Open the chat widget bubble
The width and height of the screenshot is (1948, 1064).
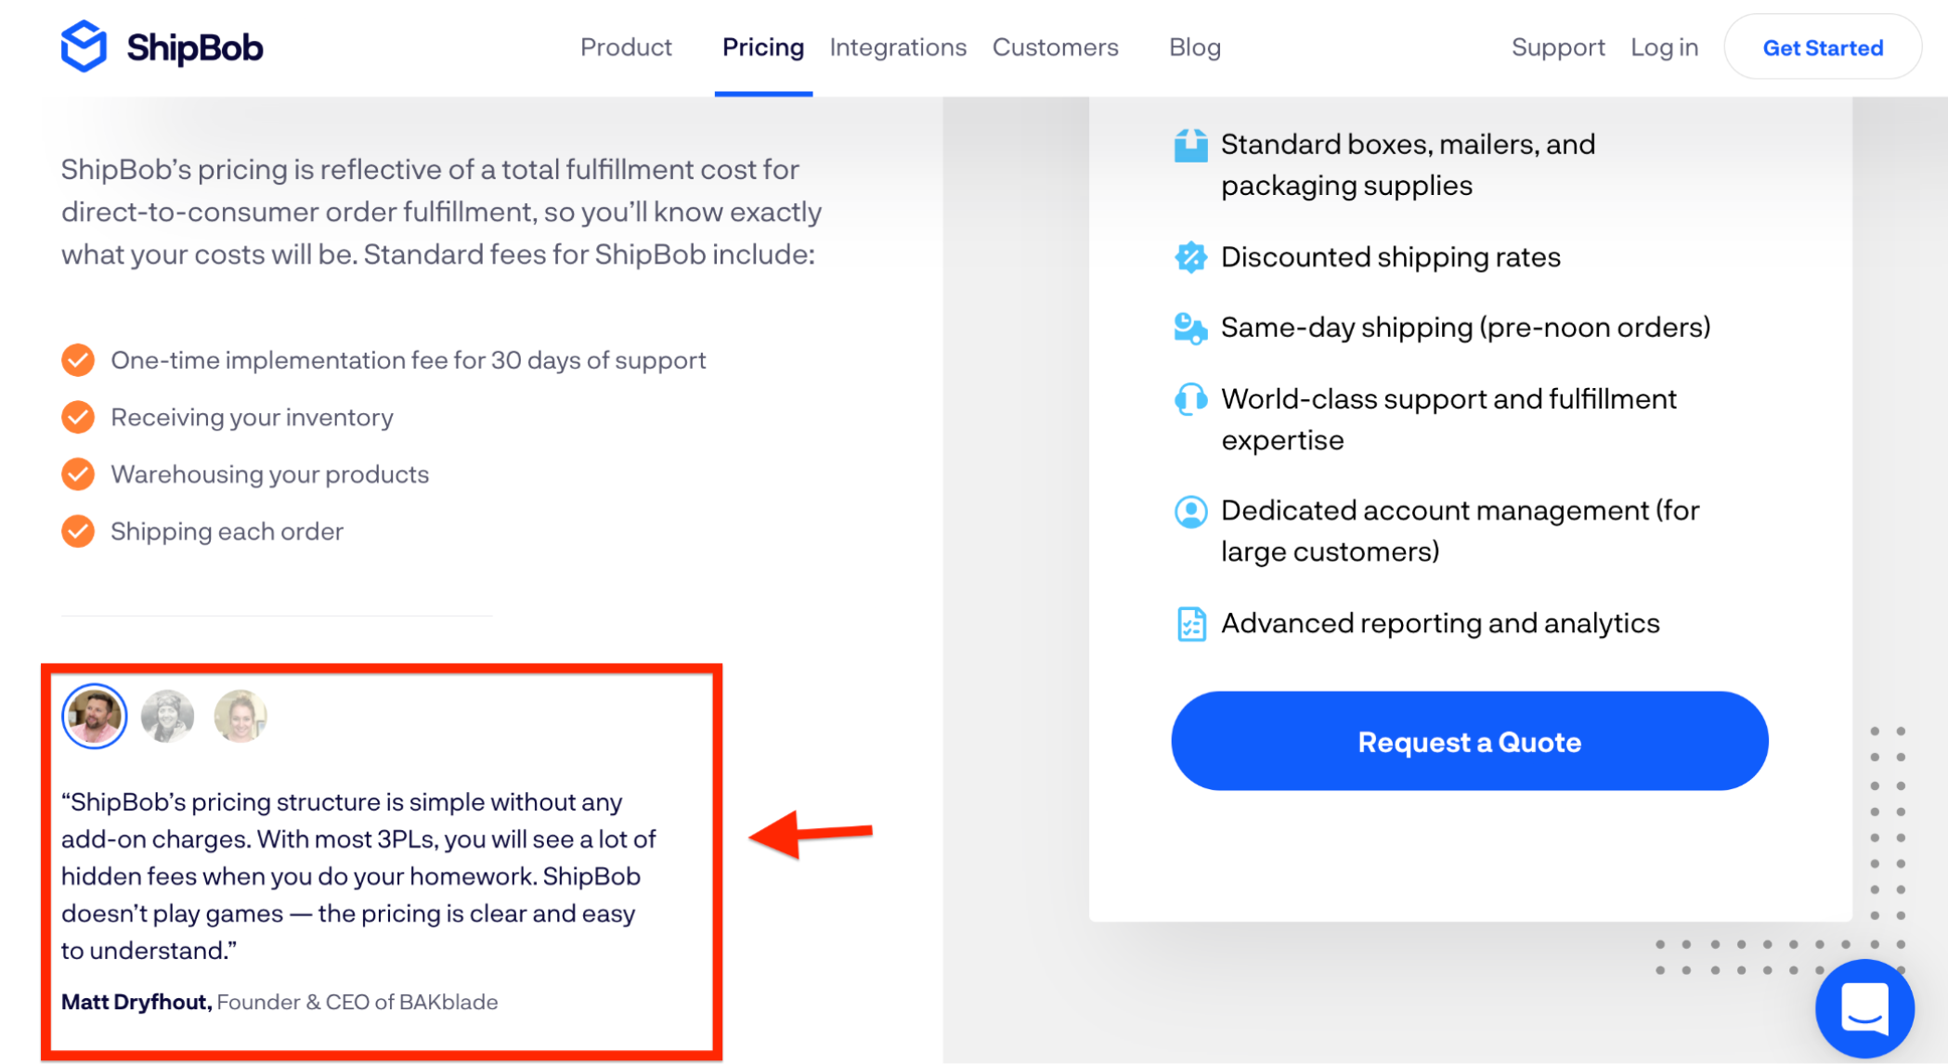(1864, 1007)
